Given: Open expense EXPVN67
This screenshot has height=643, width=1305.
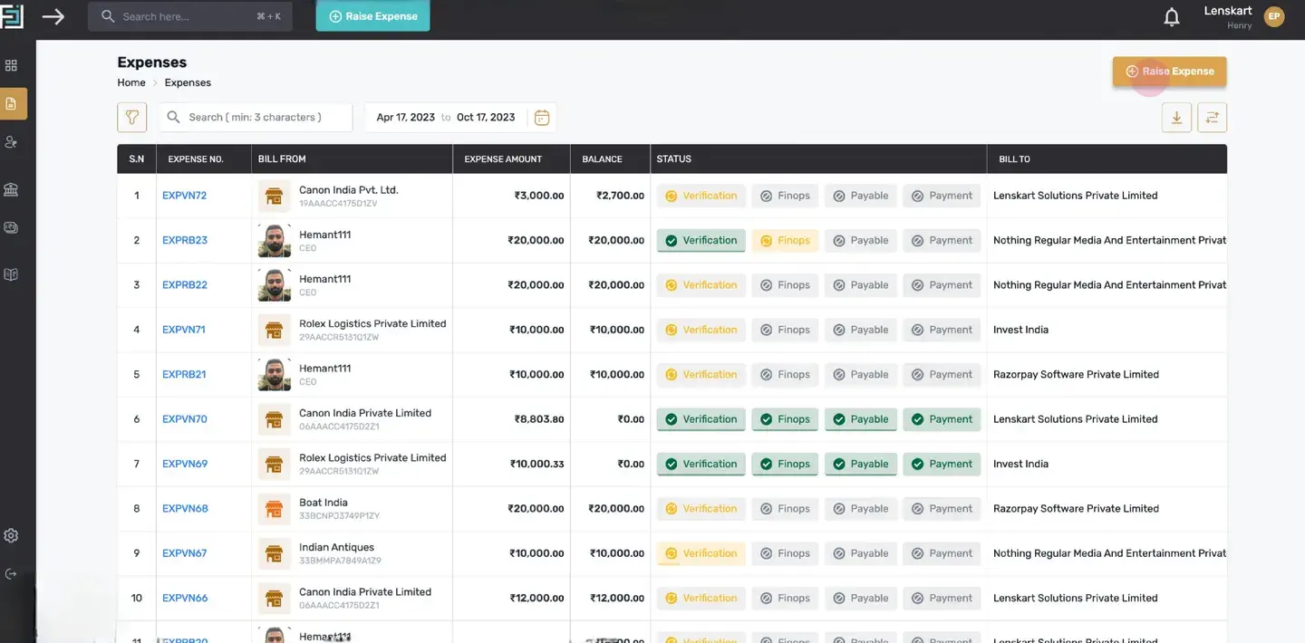Looking at the screenshot, I should (x=184, y=553).
